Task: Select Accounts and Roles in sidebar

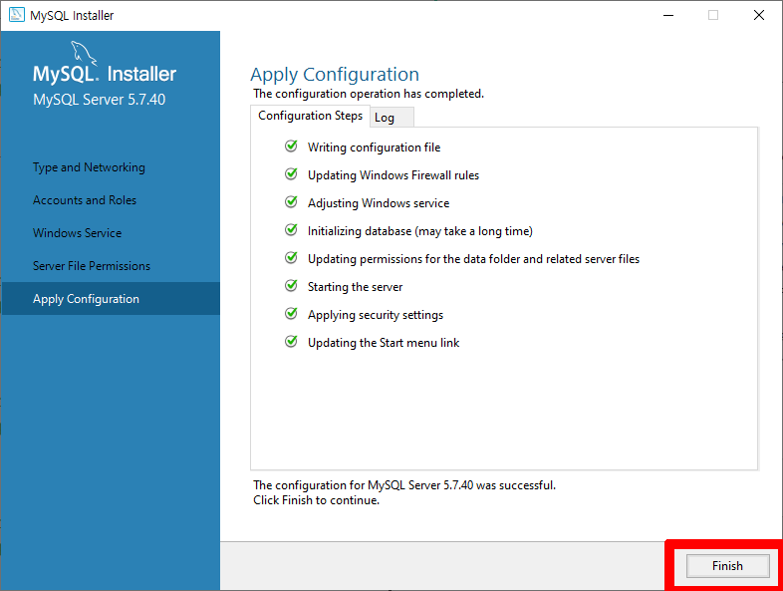Action: (x=85, y=200)
